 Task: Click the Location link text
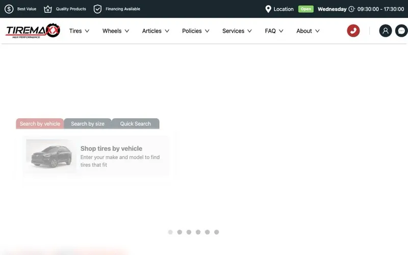[284, 9]
